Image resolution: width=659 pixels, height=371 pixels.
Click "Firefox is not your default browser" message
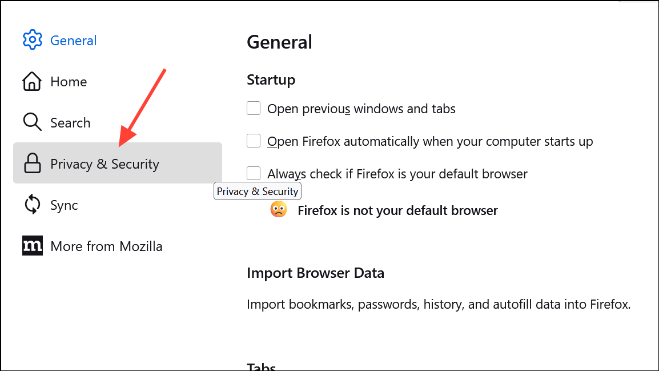tap(397, 210)
